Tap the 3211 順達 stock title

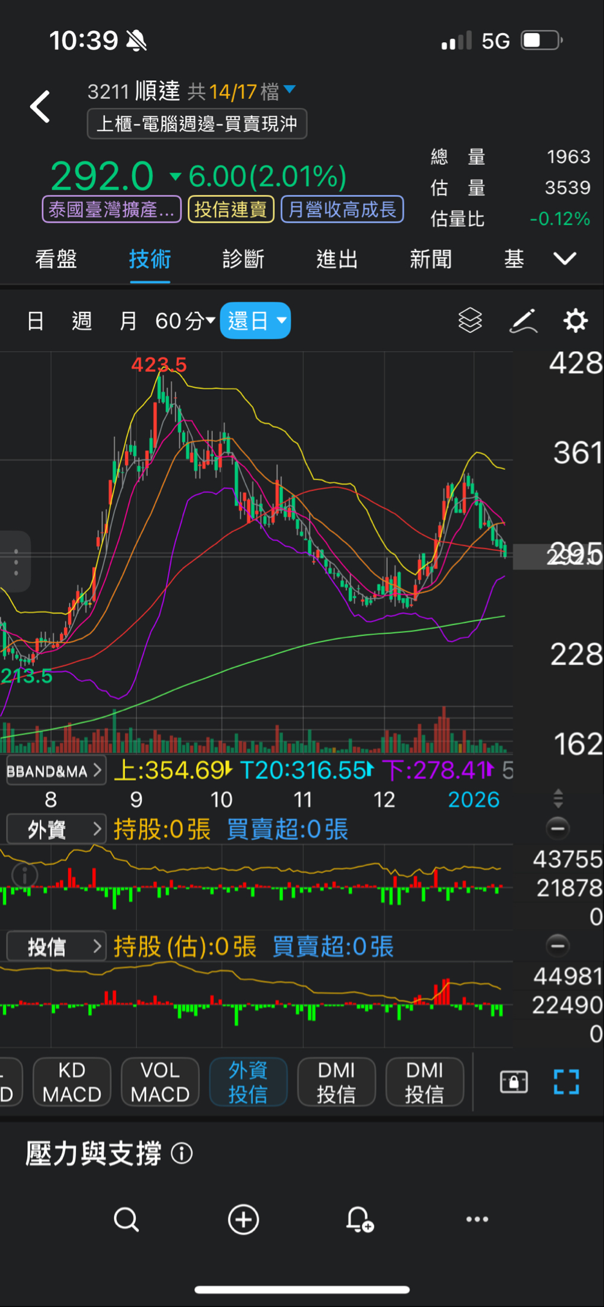pos(133,91)
